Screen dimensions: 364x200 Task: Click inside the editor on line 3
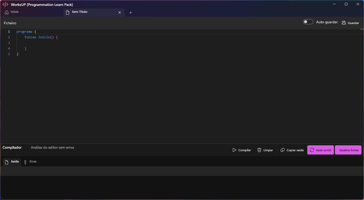51,43
